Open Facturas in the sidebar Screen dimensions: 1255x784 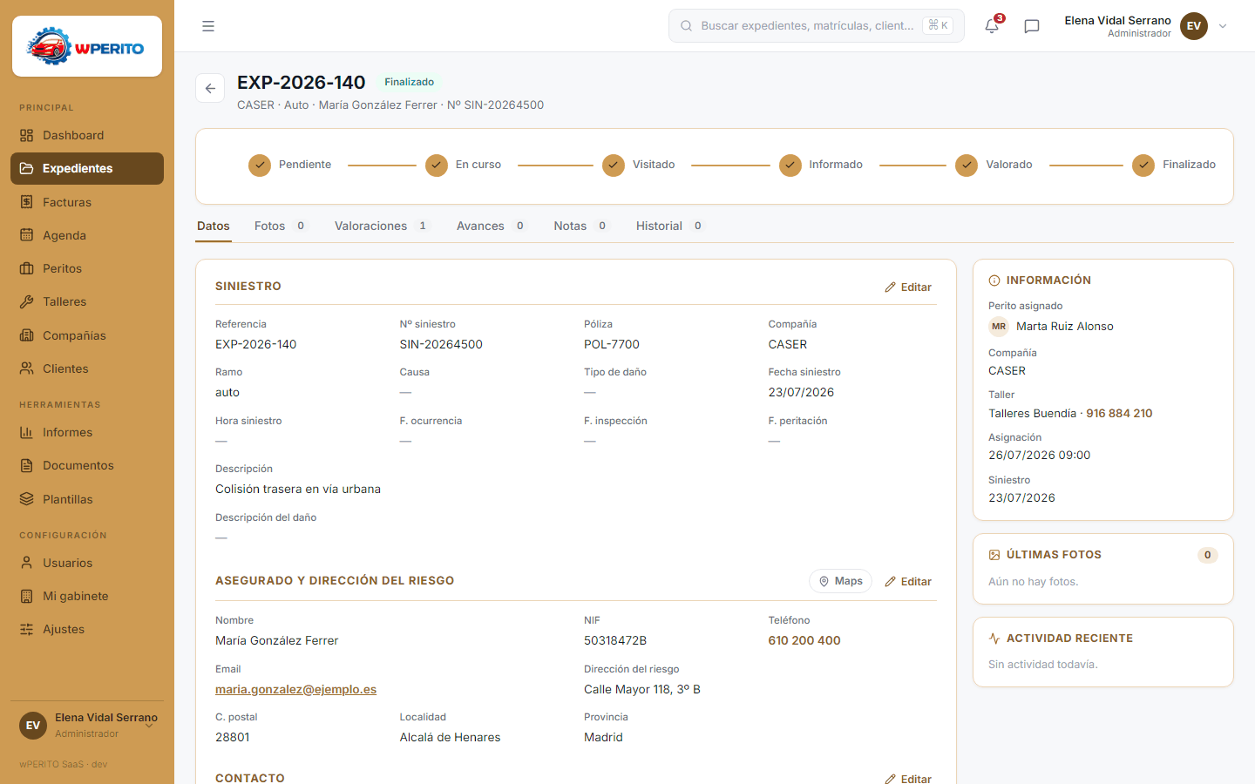click(x=87, y=202)
